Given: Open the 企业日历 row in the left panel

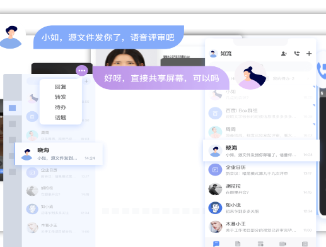Looking at the screenshot, I should [59, 173].
